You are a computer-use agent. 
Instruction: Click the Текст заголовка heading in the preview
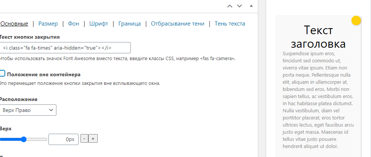[x=318, y=37]
